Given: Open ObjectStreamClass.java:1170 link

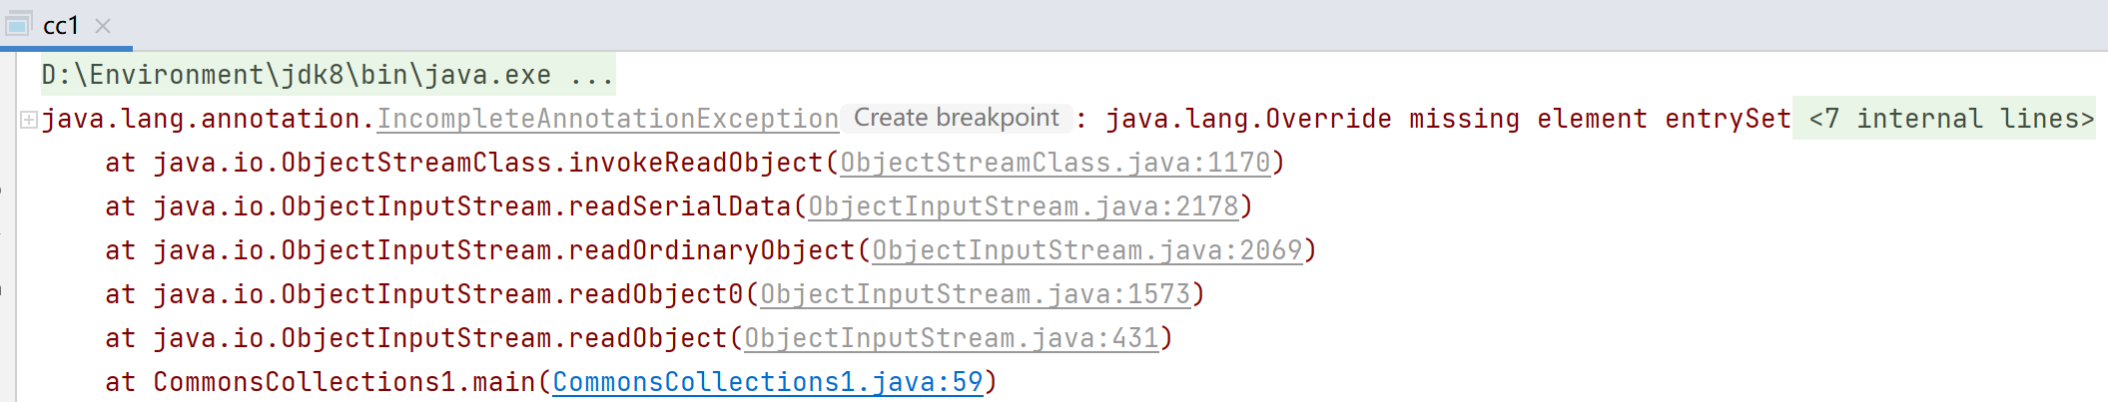Looking at the screenshot, I should pos(1054,163).
